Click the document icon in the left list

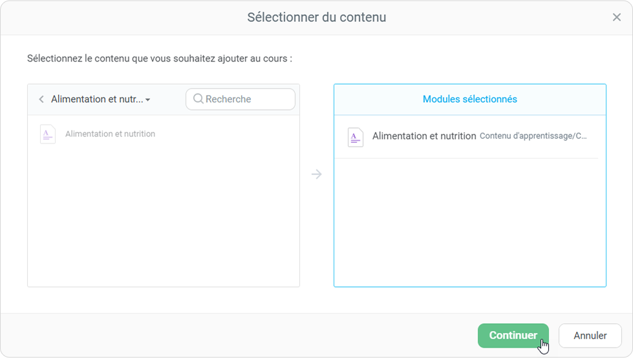tap(48, 134)
